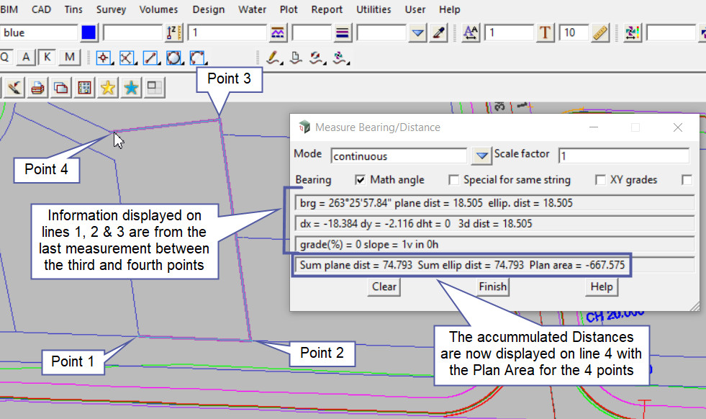Viewport: 706px width, 419px height.
Task: Click the blue star icon
Action: coord(131,88)
